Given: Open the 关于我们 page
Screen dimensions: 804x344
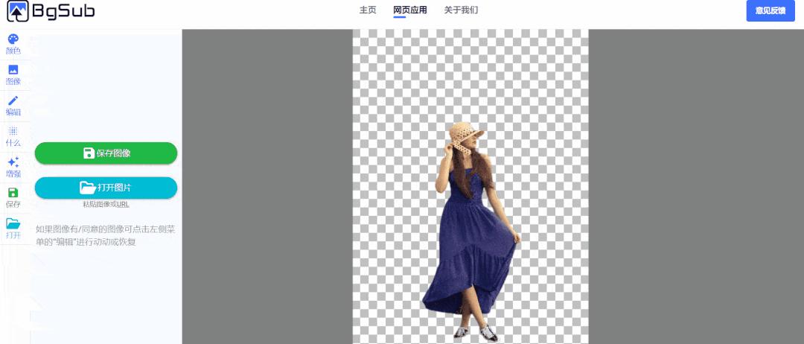Looking at the screenshot, I should (x=461, y=10).
